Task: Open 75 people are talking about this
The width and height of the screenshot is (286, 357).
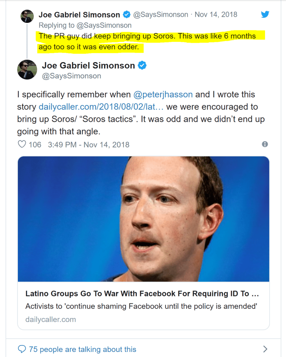Action: [82, 349]
